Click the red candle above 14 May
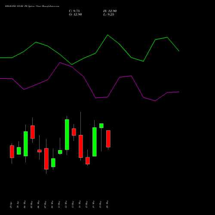This screenshot has height=215, width=215. click(x=81, y=146)
